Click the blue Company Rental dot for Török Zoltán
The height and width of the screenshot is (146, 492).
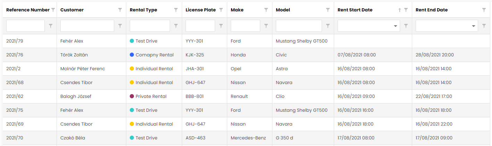tap(132, 55)
